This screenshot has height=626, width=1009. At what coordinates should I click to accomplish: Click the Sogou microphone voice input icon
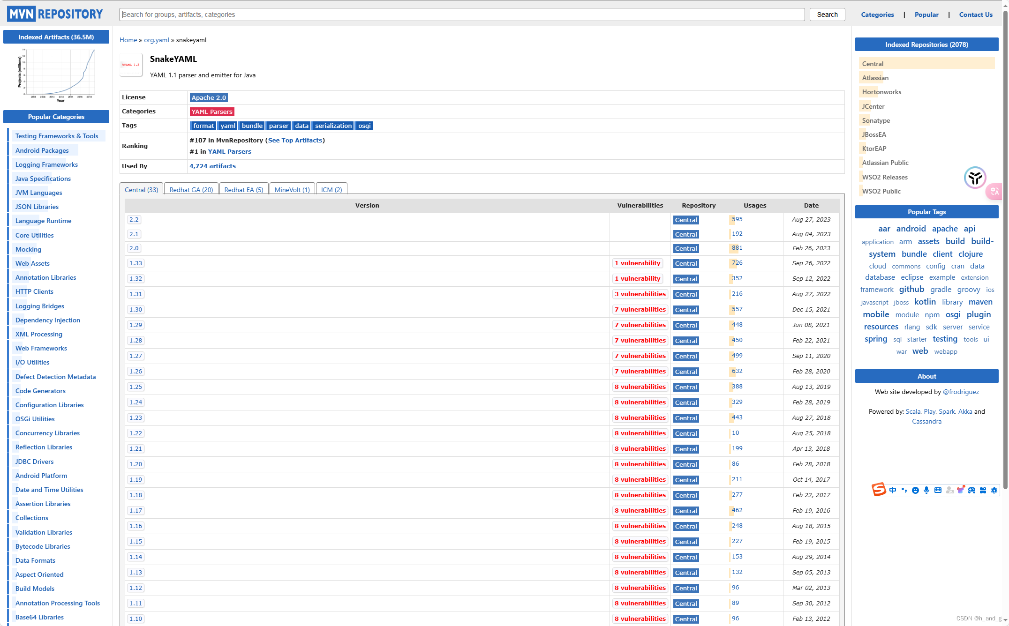(x=926, y=490)
